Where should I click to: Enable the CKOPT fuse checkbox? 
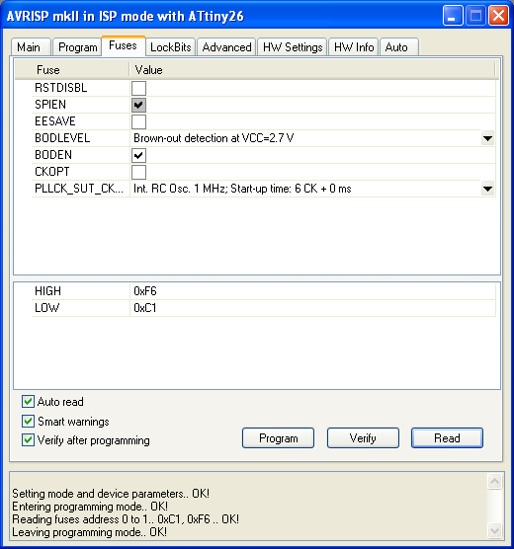coord(138,172)
